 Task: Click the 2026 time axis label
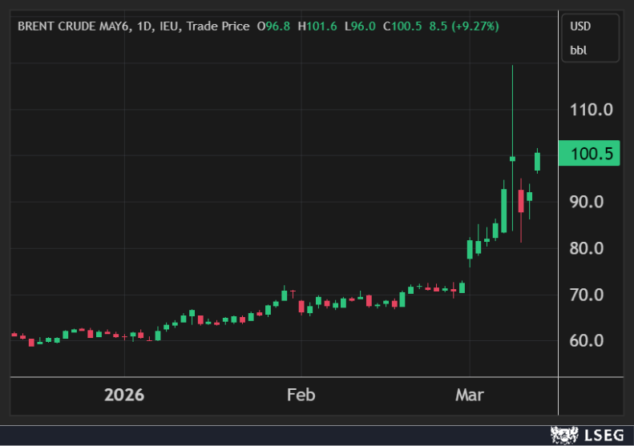[124, 395]
